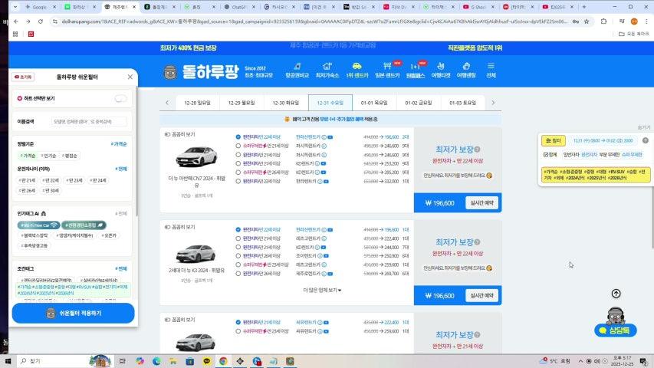Select the #만 21세 driver age tag
This screenshot has width=654, height=368.
[27, 180]
